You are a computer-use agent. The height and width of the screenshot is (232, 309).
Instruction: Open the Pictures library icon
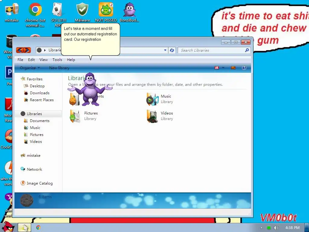pyautogui.click(x=75, y=116)
